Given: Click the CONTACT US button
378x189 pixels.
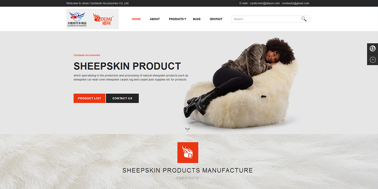Looking at the screenshot, I should tap(122, 98).
